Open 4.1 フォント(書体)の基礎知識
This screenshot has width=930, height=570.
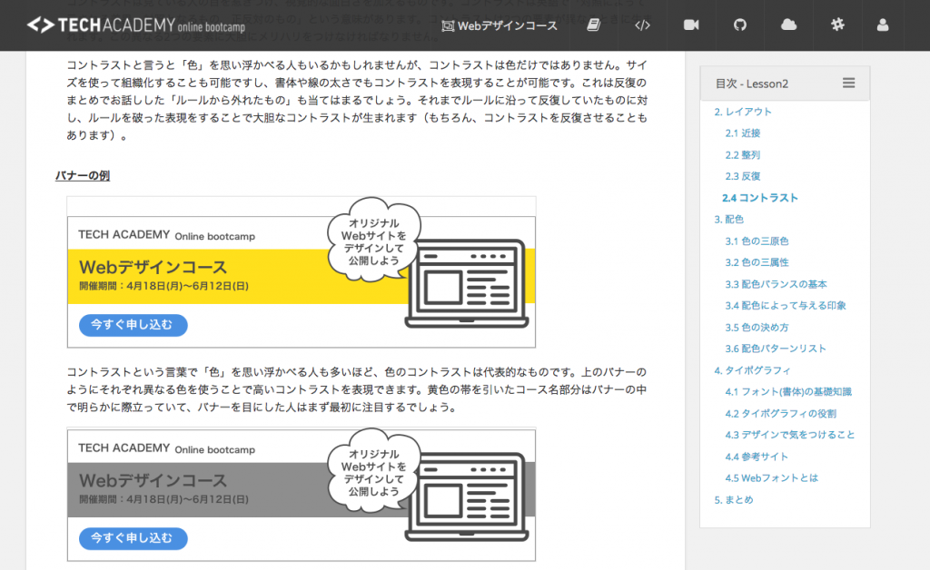[788, 392]
